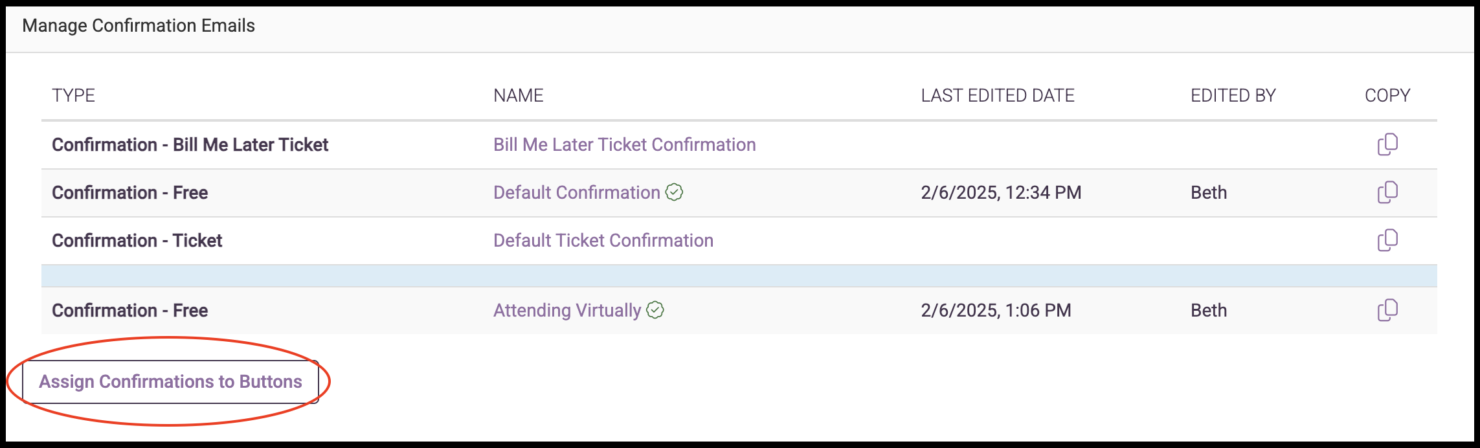Select the Confirmation - Bill Me Later Ticket type cell

190,144
